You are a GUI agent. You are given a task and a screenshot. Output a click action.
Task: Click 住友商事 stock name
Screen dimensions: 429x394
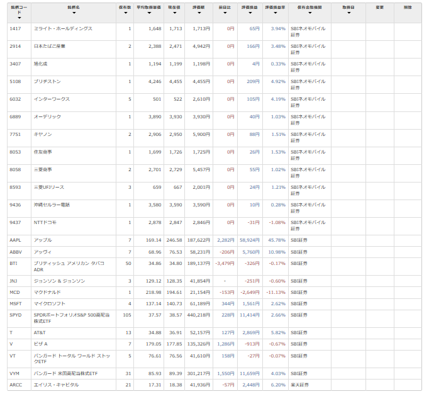pyautogui.click(x=43, y=152)
